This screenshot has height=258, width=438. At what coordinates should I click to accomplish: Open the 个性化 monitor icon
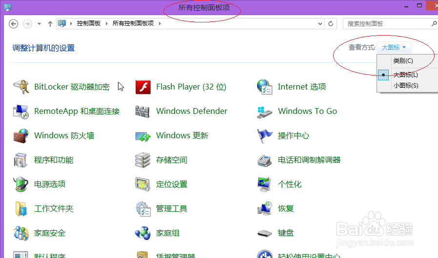point(264,184)
